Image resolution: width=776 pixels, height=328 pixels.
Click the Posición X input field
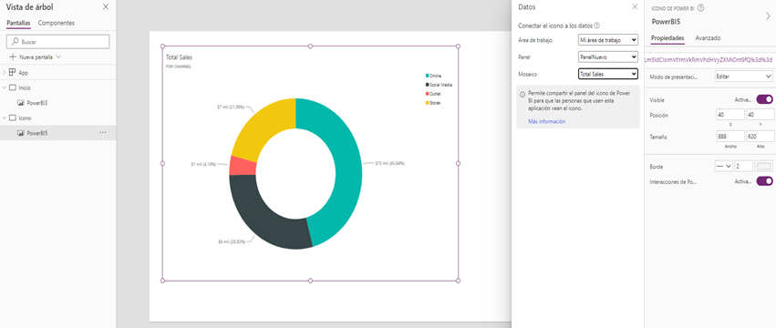[730, 115]
